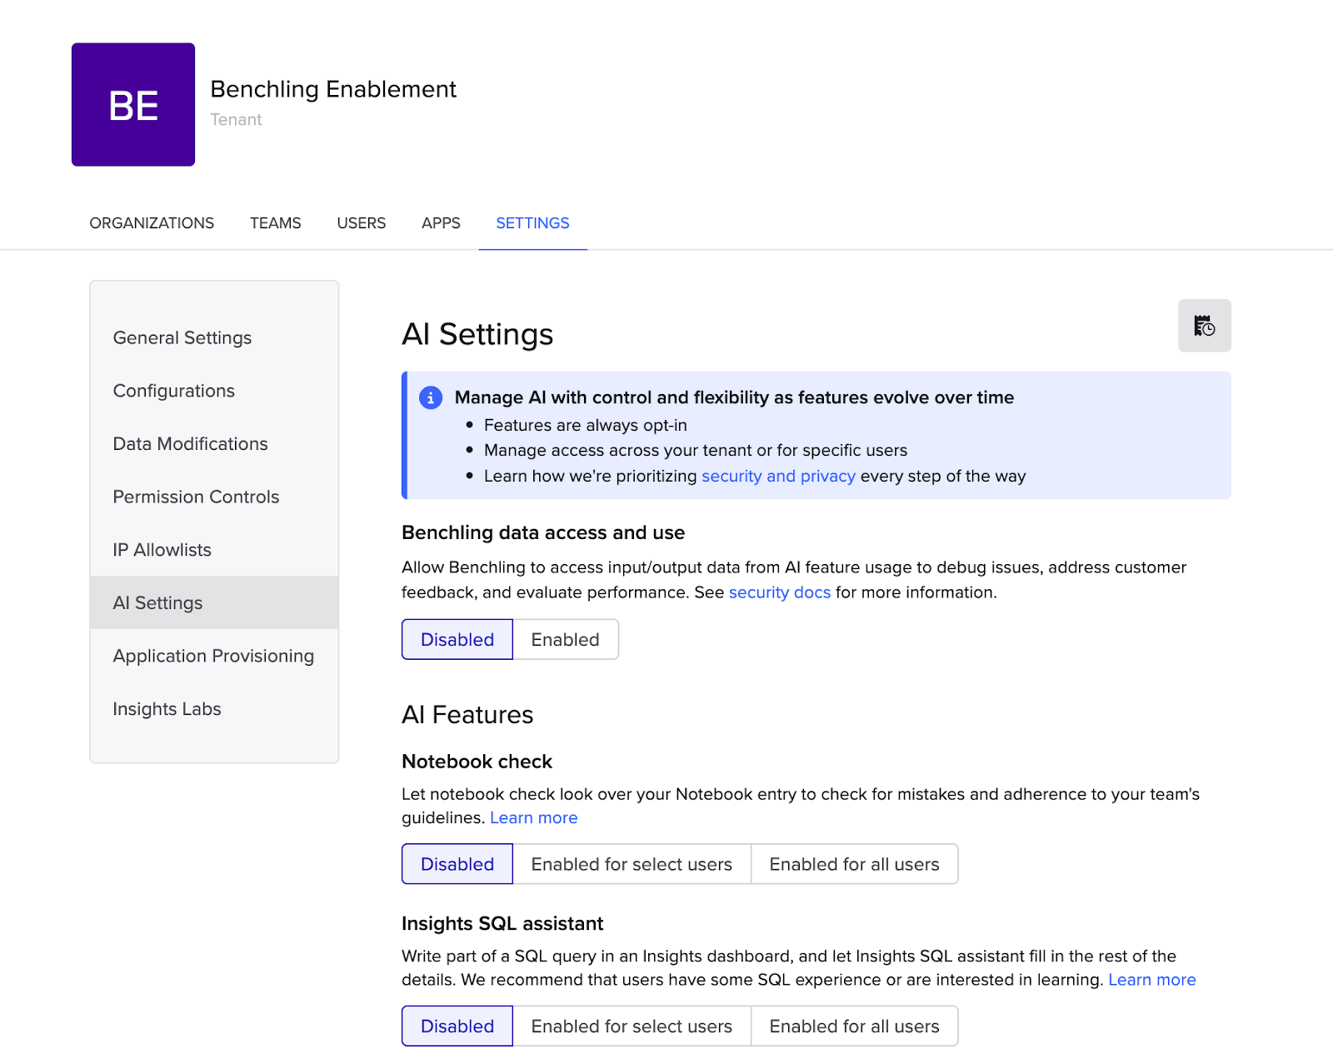Open Permission Controls settings

coord(195,497)
